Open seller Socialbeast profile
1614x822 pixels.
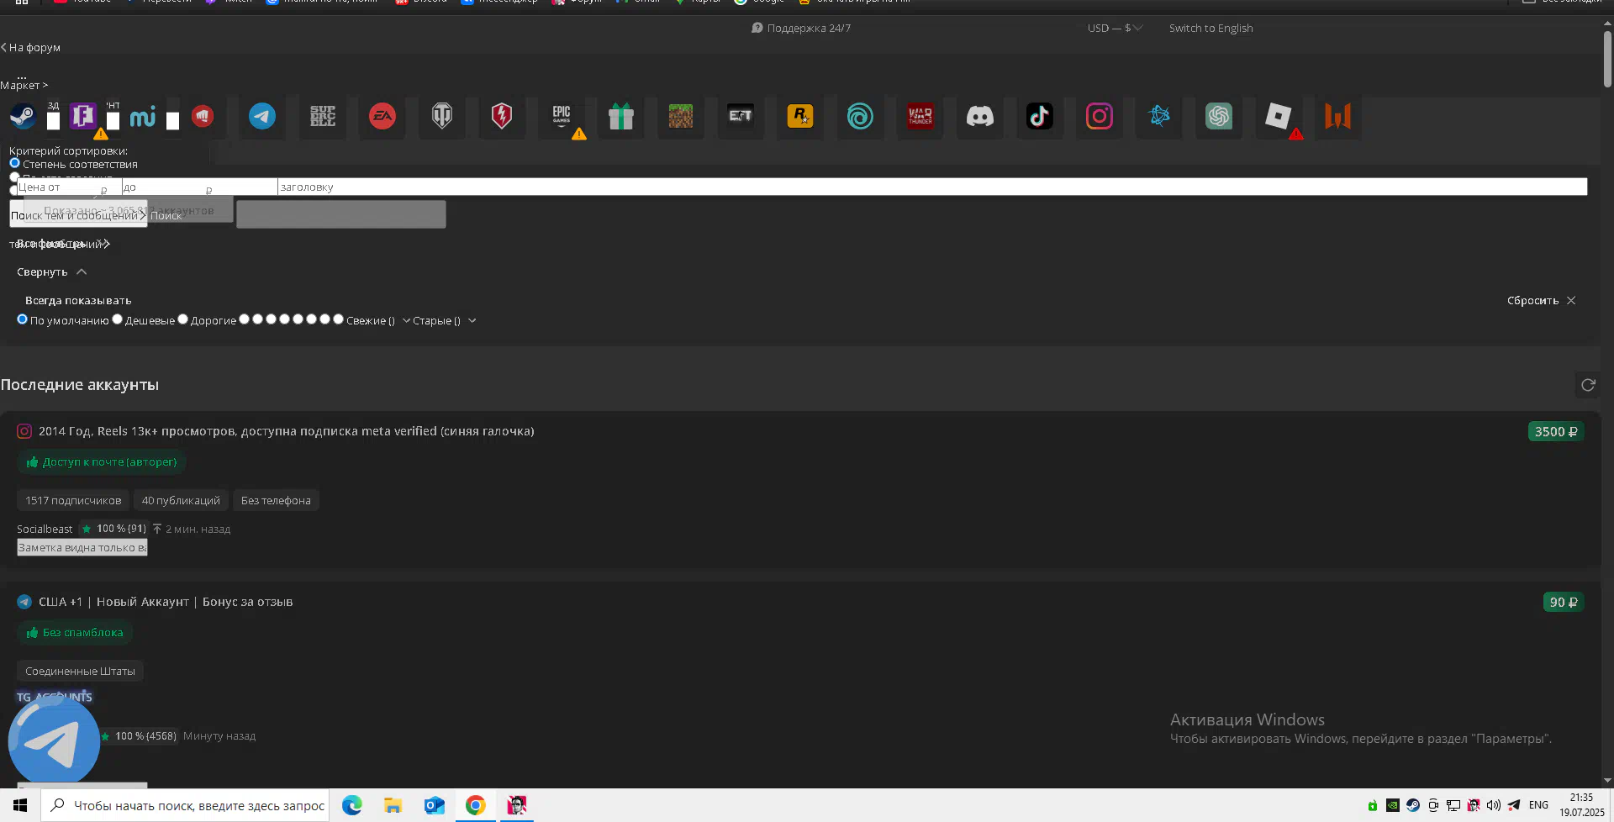[45, 529]
